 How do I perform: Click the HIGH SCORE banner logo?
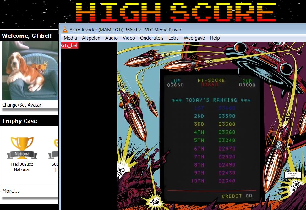click(176, 13)
